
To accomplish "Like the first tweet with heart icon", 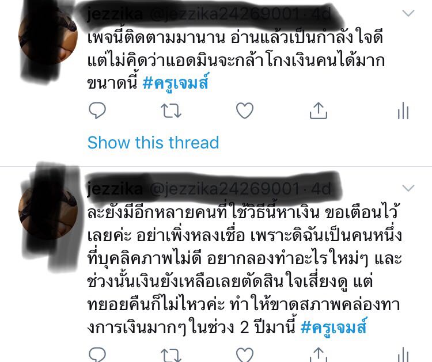I will [x=245, y=110].
